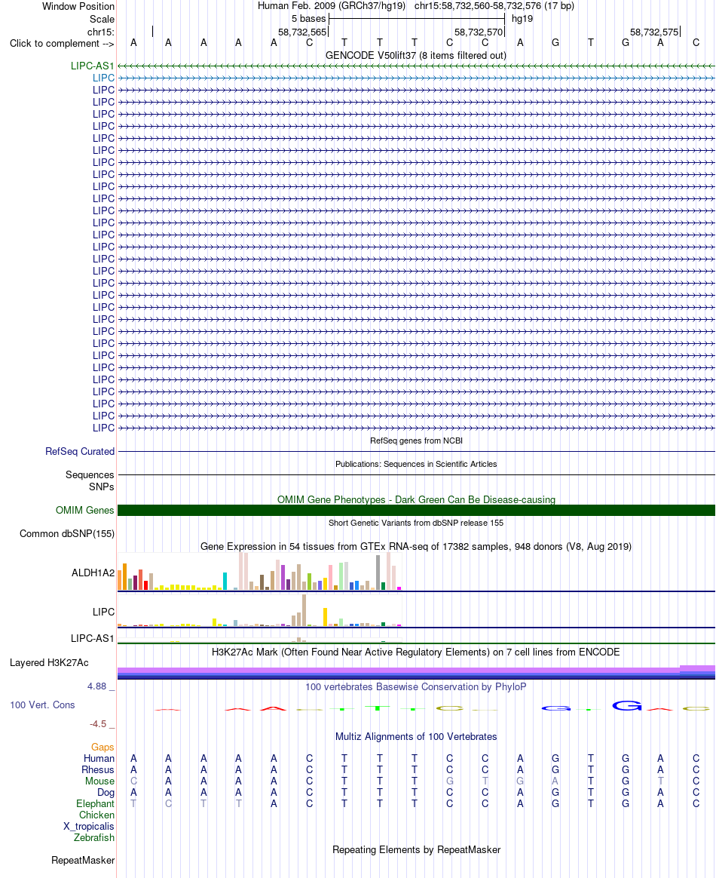The width and height of the screenshot is (716, 878).
Task: Open the 'H3K27Ac Mark' ENCODE track title
Action: tap(416, 652)
